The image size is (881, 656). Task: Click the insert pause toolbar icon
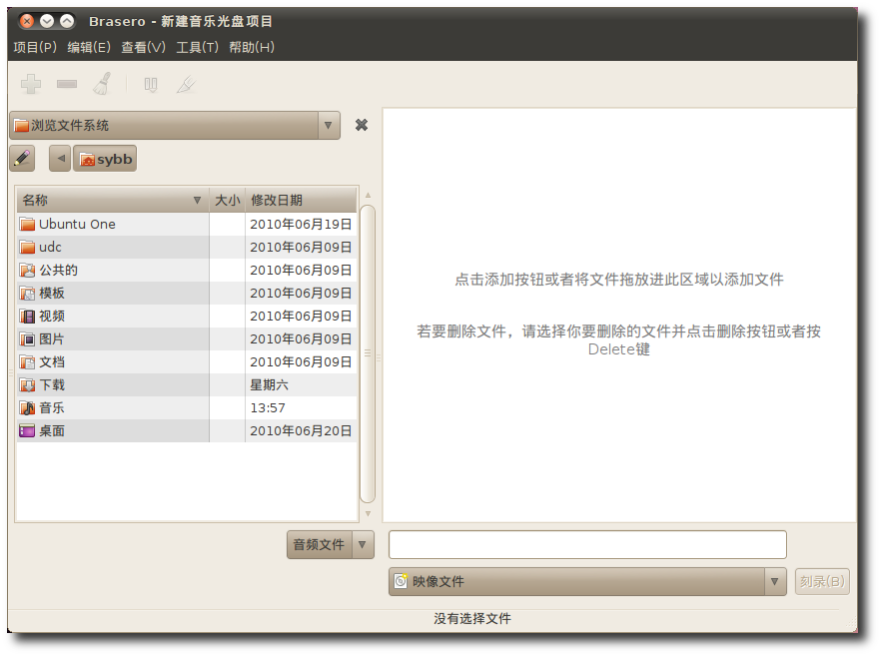pyautogui.click(x=151, y=85)
